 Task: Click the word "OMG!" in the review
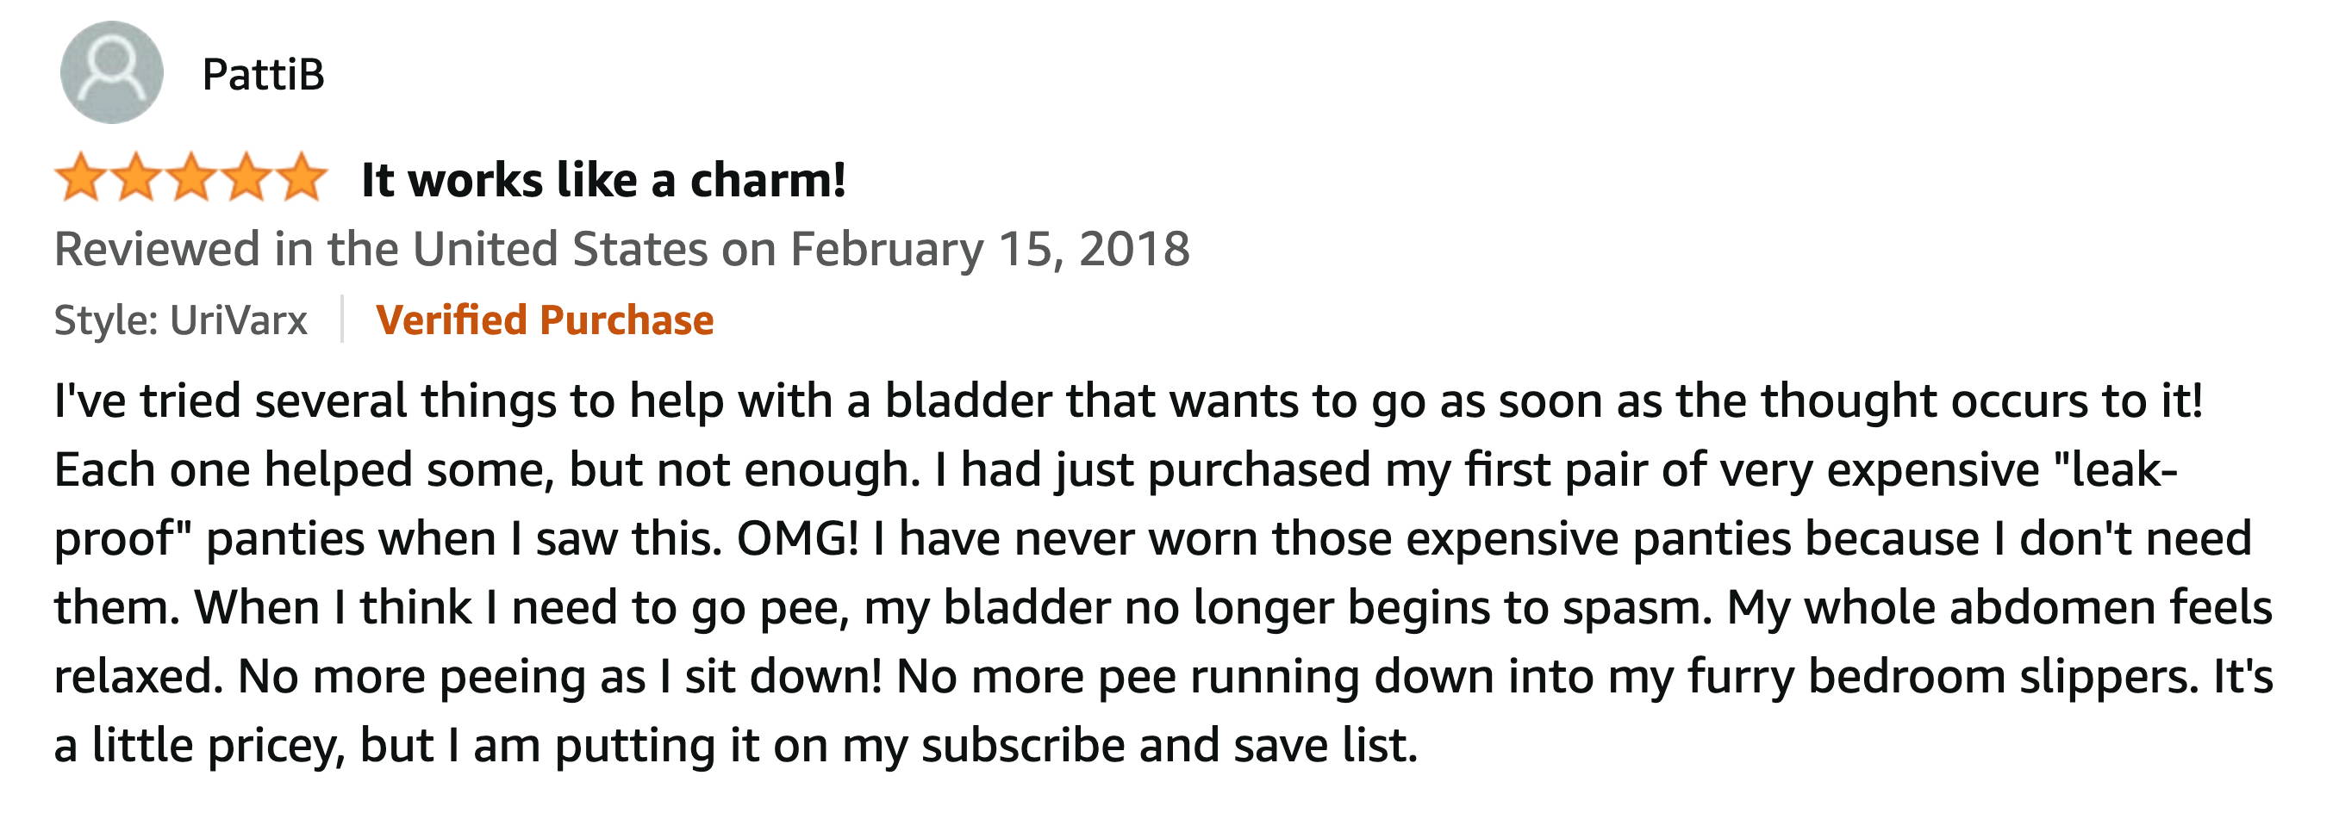797,538
